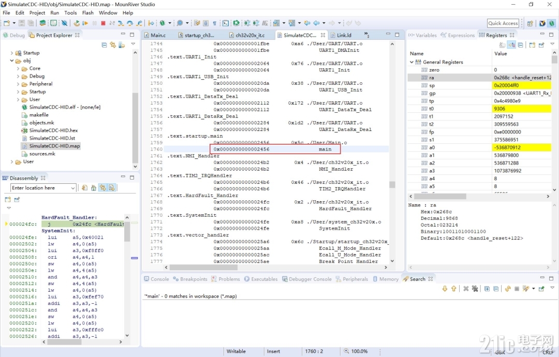Click the Quick Access field

(x=503, y=23)
